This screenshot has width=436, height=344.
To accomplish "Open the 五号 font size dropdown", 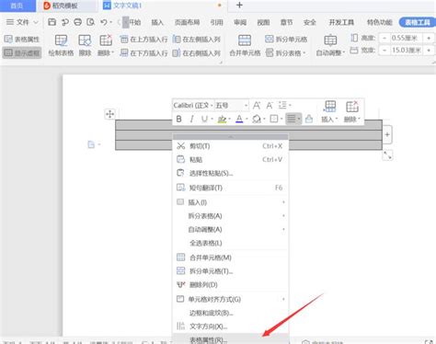I will [246, 106].
